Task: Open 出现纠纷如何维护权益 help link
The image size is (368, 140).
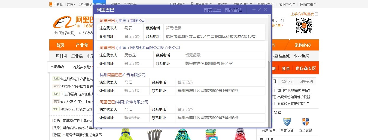Action: [x=294, y=97]
